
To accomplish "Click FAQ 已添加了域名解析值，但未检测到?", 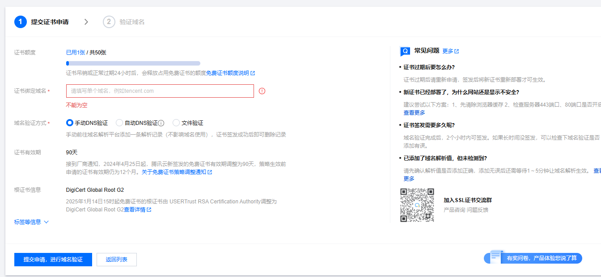I will [445, 158].
